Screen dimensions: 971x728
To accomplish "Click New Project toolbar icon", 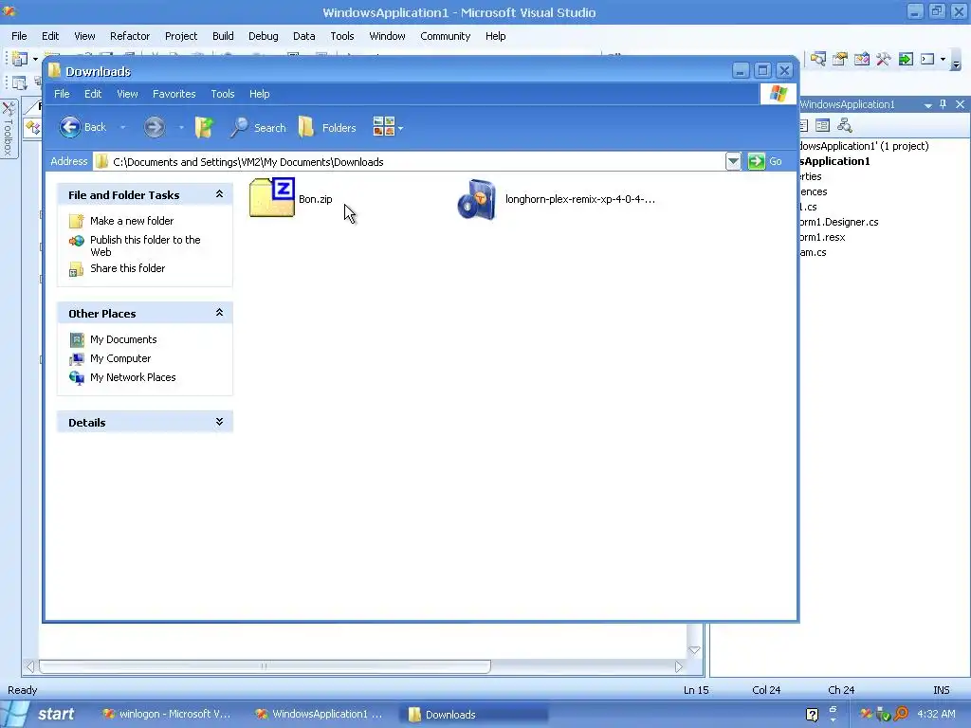I will (x=19, y=59).
